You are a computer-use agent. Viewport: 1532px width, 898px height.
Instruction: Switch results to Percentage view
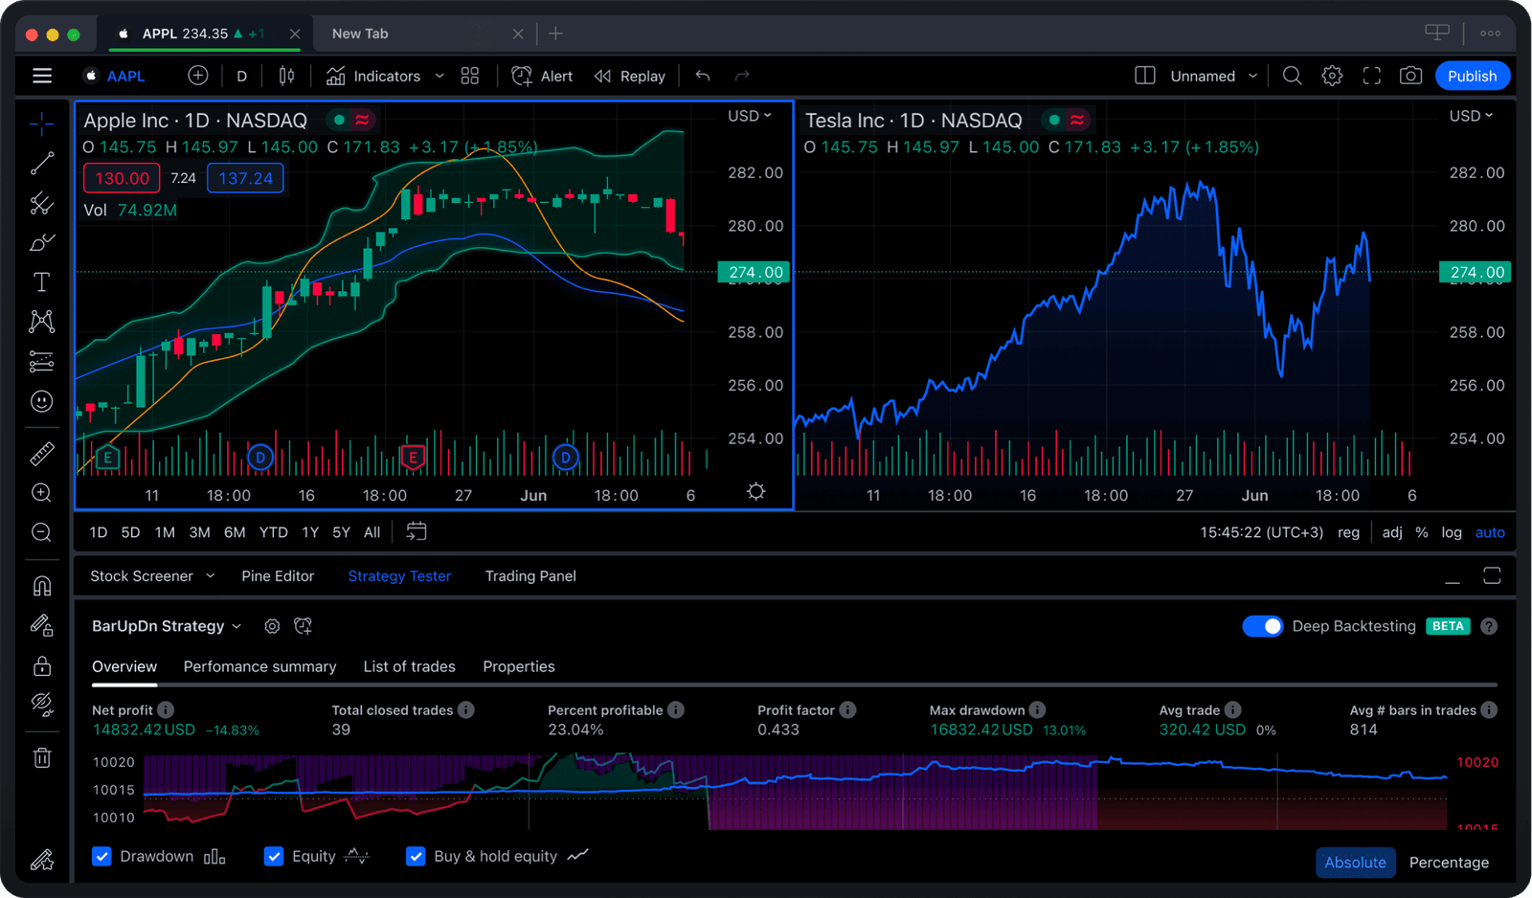pyautogui.click(x=1448, y=862)
